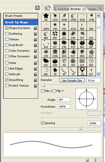Uncheck Shape Dynamics checkbox
The height and width of the screenshot is (162, 105).
pyautogui.click(x=7, y=28)
